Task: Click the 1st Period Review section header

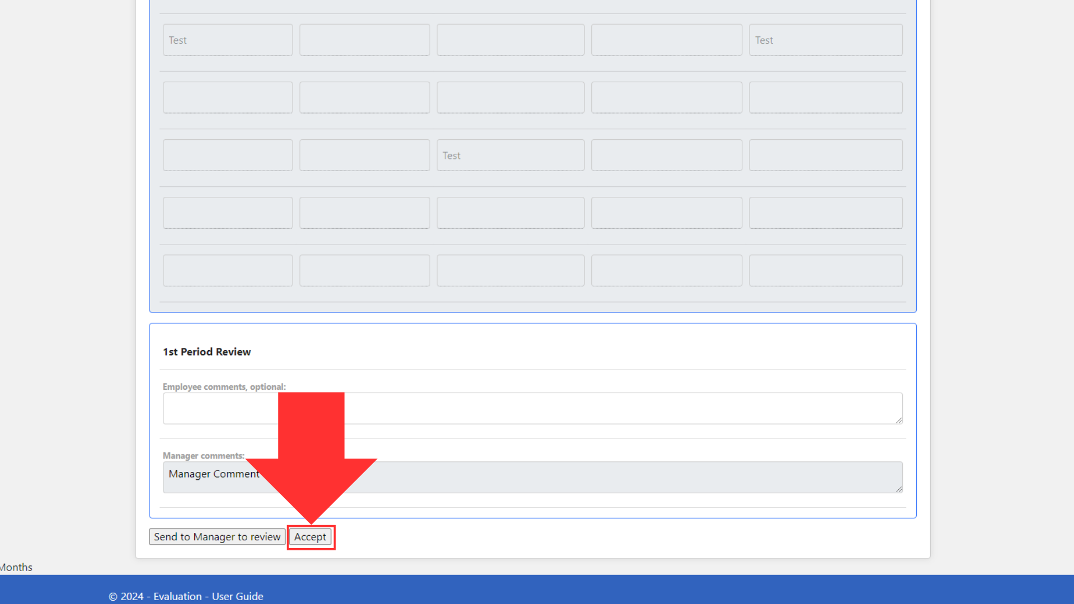Action: [206, 351]
